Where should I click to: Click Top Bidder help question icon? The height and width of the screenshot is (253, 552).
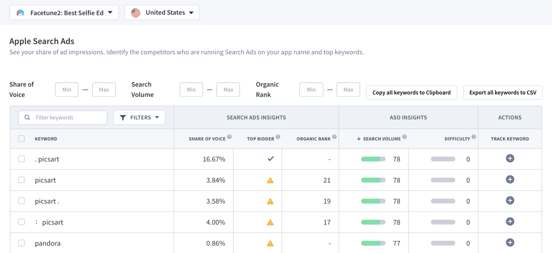coord(278,137)
